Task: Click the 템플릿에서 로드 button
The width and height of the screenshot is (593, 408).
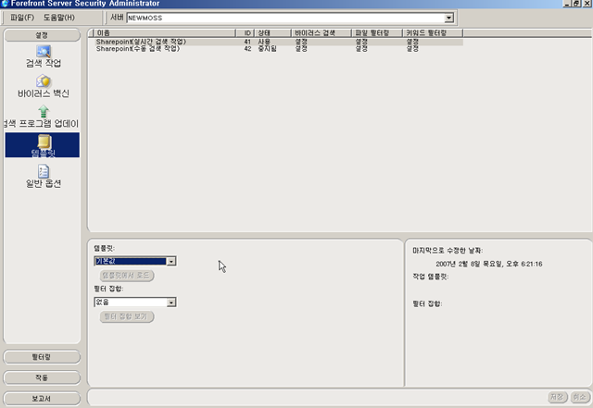Action: coord(127,276)
